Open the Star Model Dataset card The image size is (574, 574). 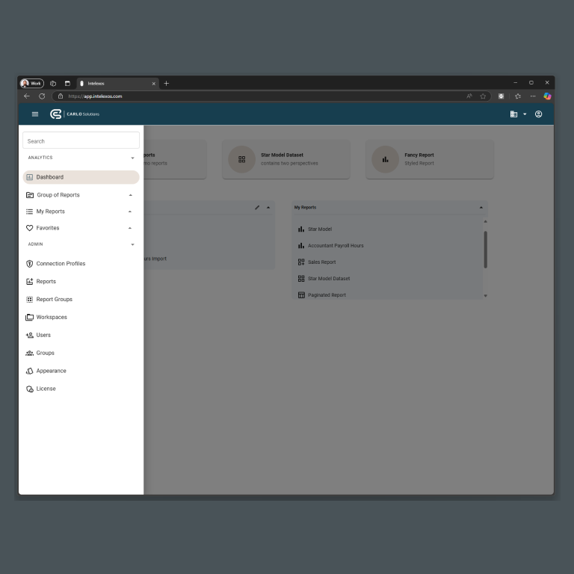[286, 160]
